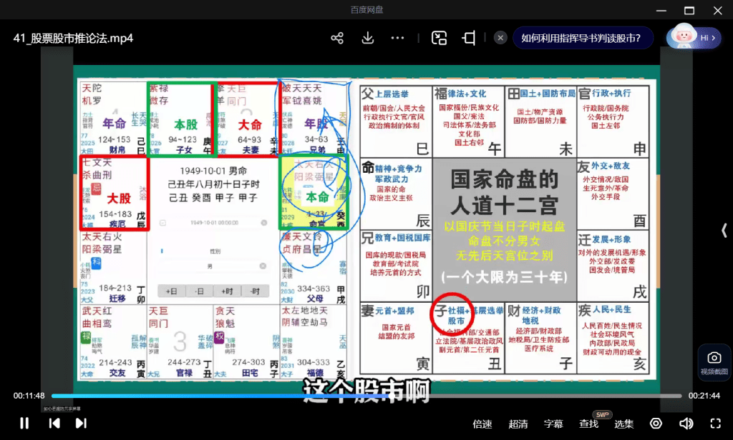
Task: Open the 倍速 playback speed menu
Action: pyautogui.click(x=482, y=424)
